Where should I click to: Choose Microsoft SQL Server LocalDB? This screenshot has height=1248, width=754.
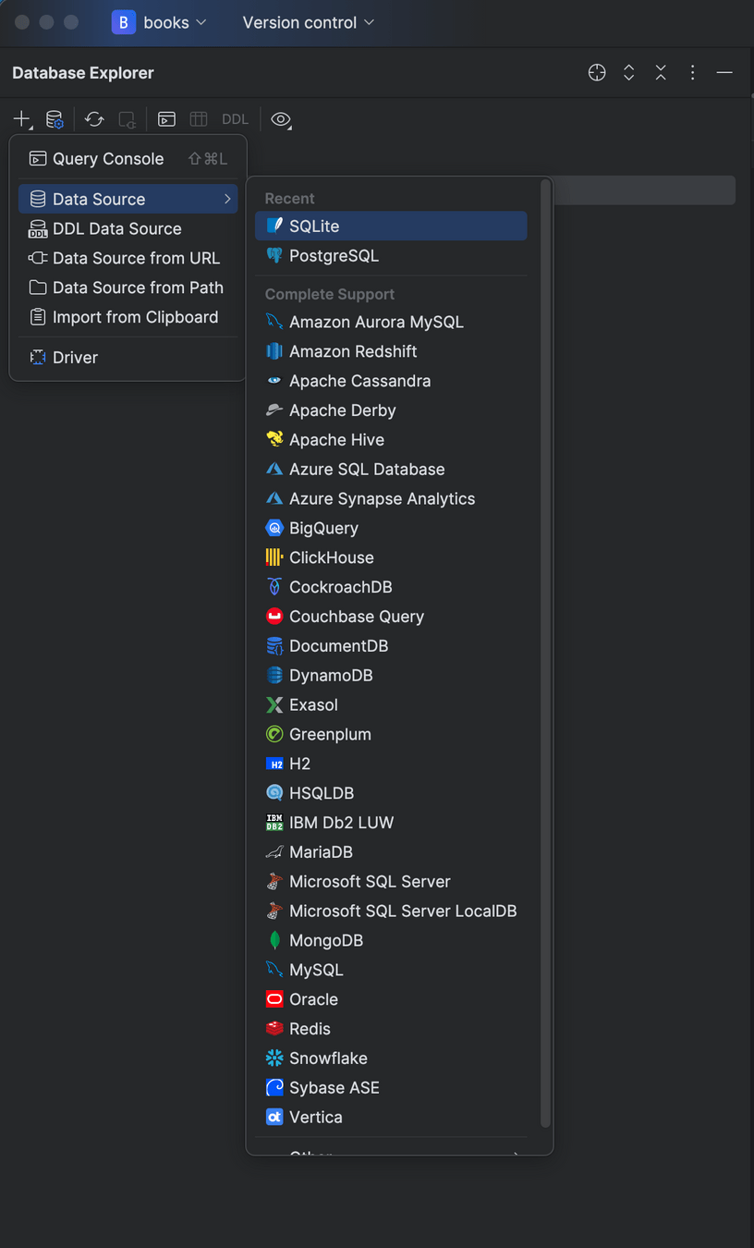(391, 912)
